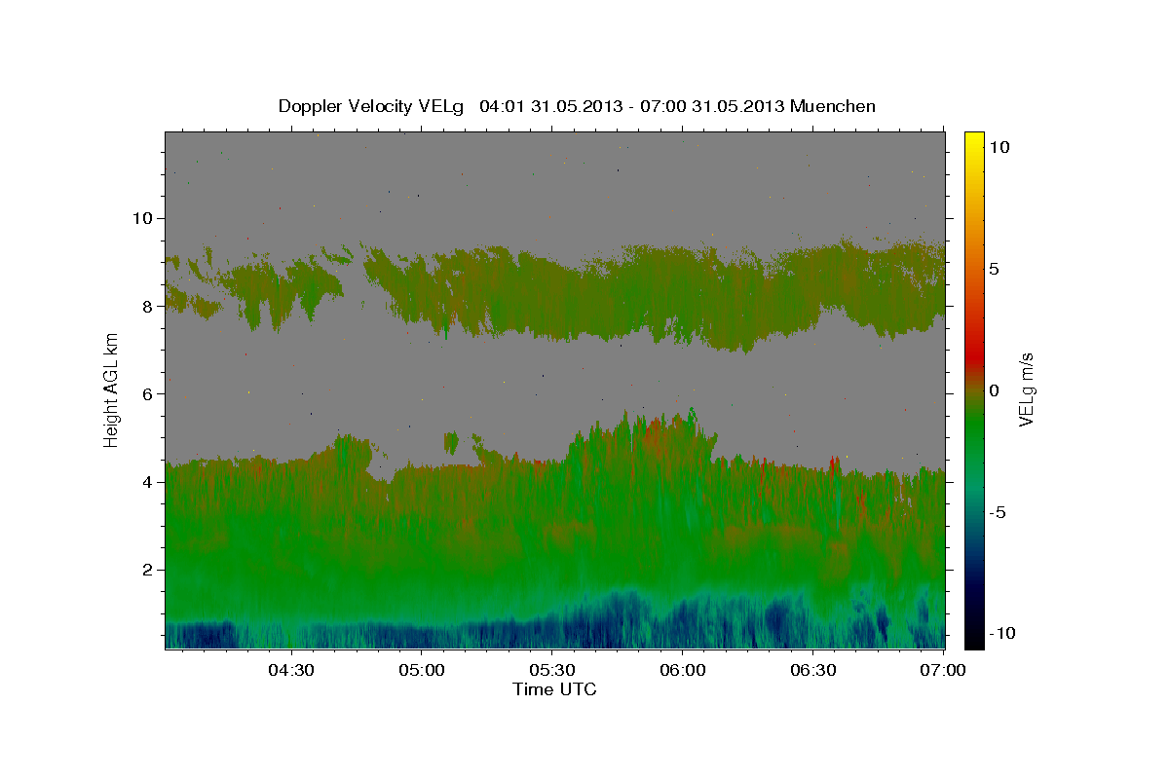This screenshot has width=1169, height=779.
Task: Click the colorbar value 5 label
Action: tap(995, 269)
